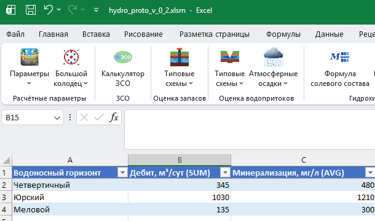Select row 1 header
The image size is (375, 221).
point(6,173)
